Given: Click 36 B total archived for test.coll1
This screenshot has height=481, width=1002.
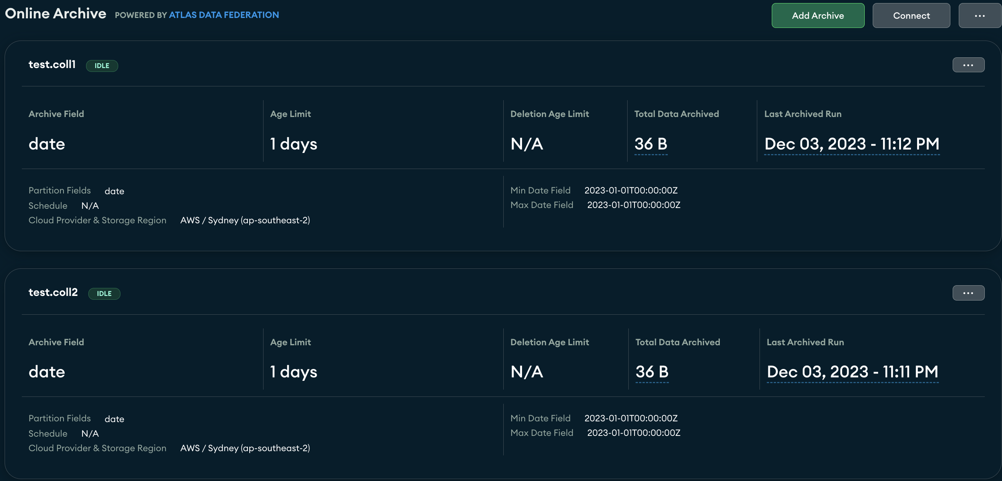Looking at the screenshot, I should 651,144.
